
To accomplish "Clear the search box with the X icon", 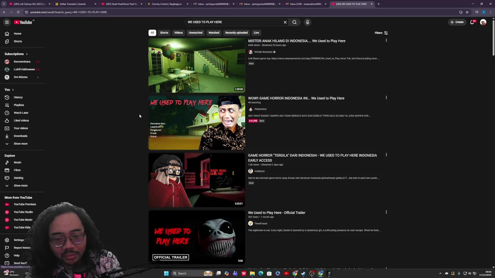I will tap(285, 22).
